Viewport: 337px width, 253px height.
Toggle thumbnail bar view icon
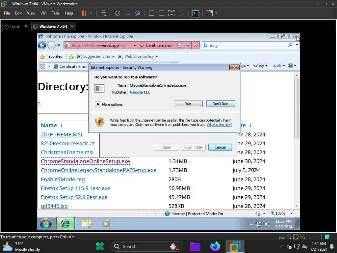(x=161, y=13)
